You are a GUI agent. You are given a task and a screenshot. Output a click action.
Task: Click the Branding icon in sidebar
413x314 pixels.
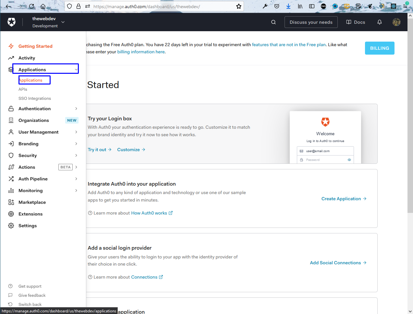(11, 144)
